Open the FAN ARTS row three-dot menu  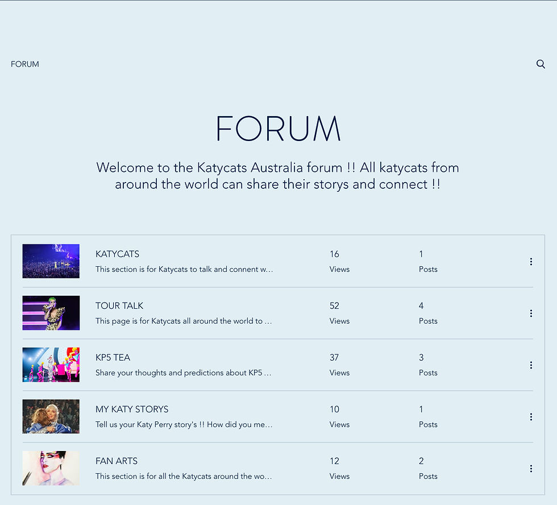click(531, 469)
